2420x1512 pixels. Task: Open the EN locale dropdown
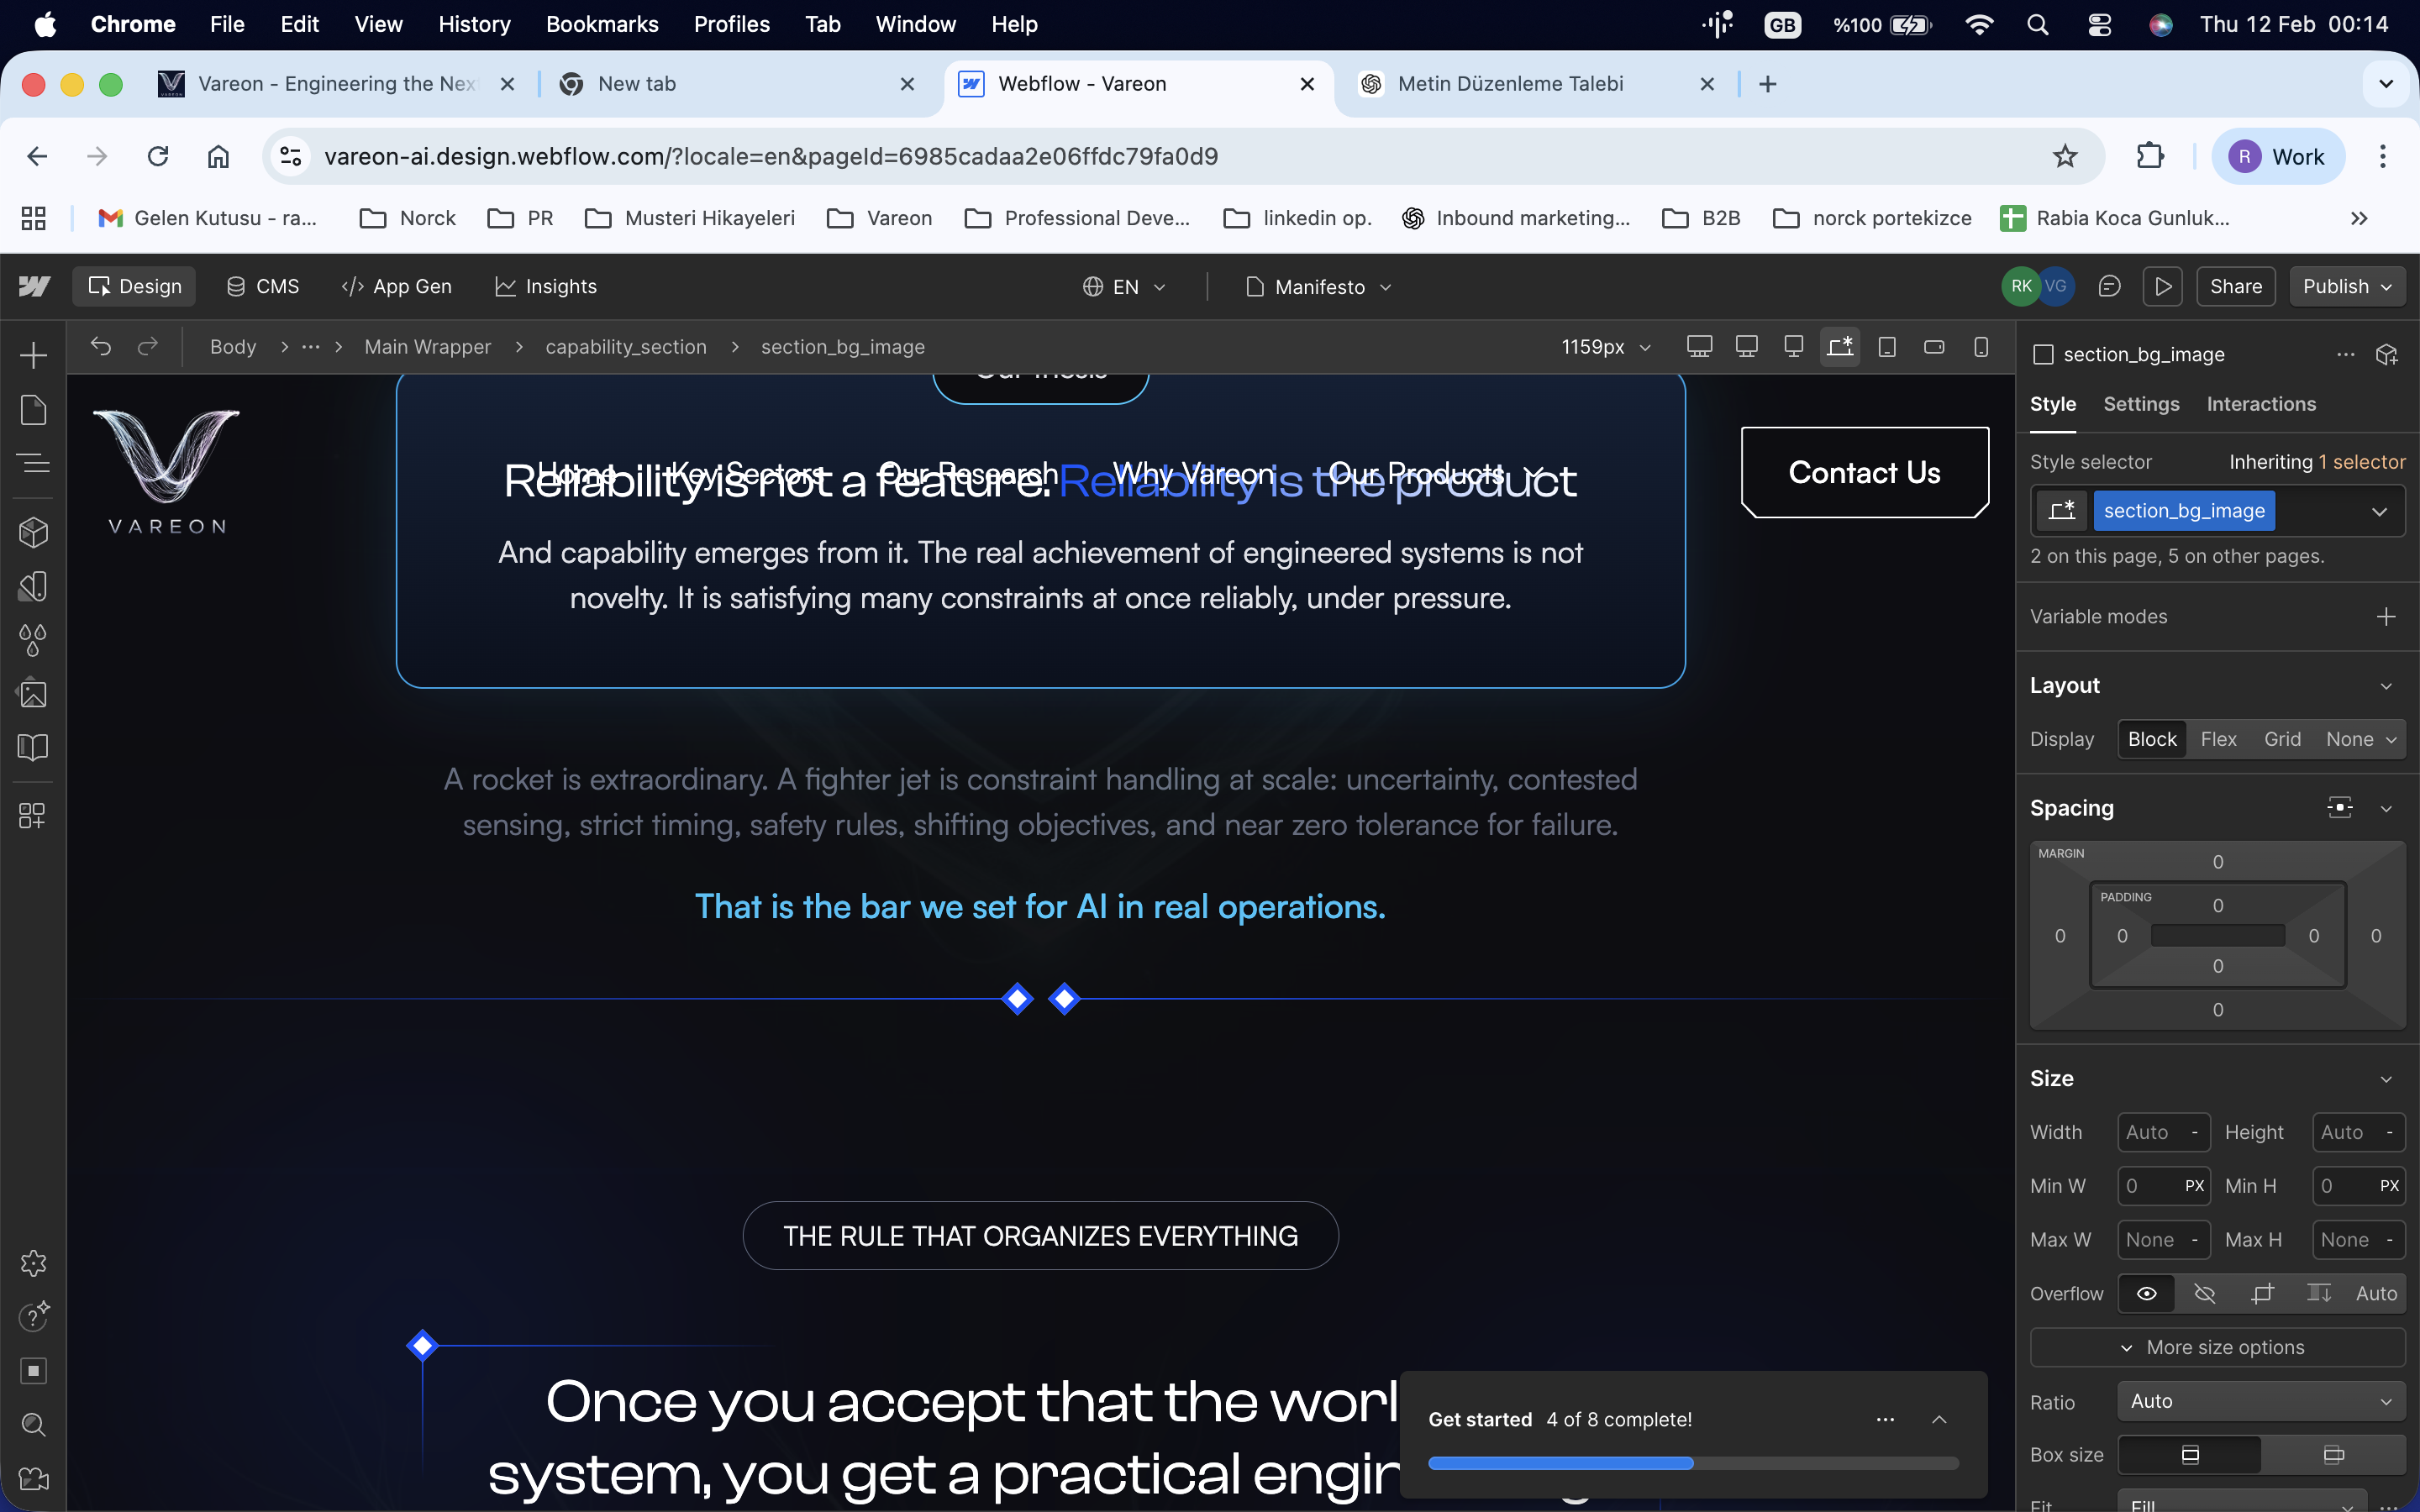(x=1124, y=287)
